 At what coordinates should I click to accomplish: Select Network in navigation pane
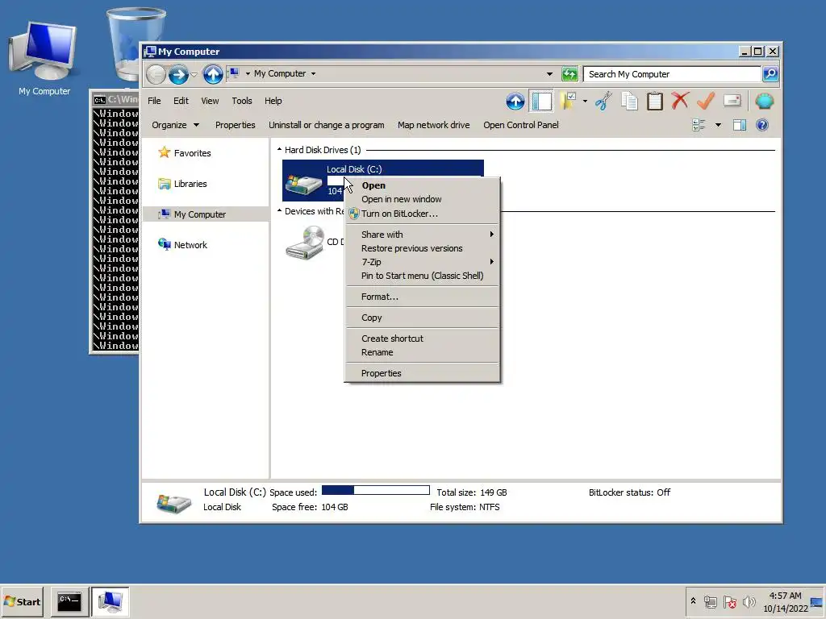[x=190, y=245]
